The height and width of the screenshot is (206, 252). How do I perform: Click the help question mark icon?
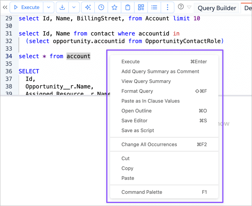(181, 7)
